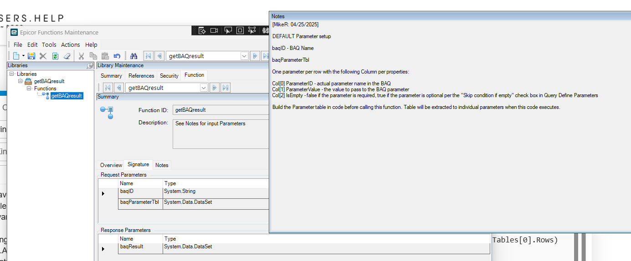Open the New icon's dropdown arrow
This screenshot has height=261, width=631.
pyautogui.click(x=23, y=56)
